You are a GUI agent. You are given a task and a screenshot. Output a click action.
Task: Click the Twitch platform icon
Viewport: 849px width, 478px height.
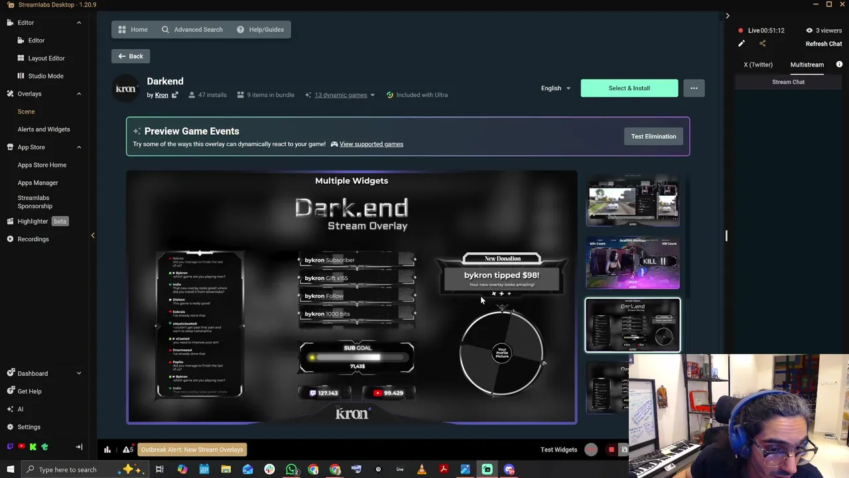pyautogui.click(x=10, y=447)
